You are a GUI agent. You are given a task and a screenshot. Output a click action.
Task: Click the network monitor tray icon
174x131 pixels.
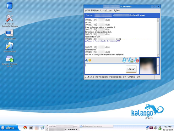click(147, 128)
